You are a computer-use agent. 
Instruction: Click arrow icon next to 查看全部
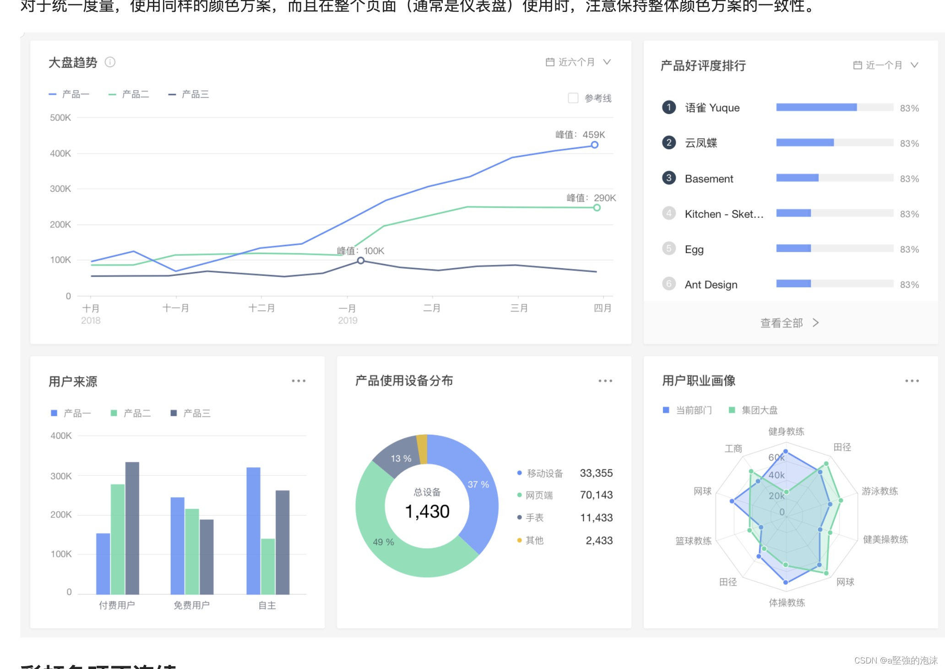coord(815,323)
